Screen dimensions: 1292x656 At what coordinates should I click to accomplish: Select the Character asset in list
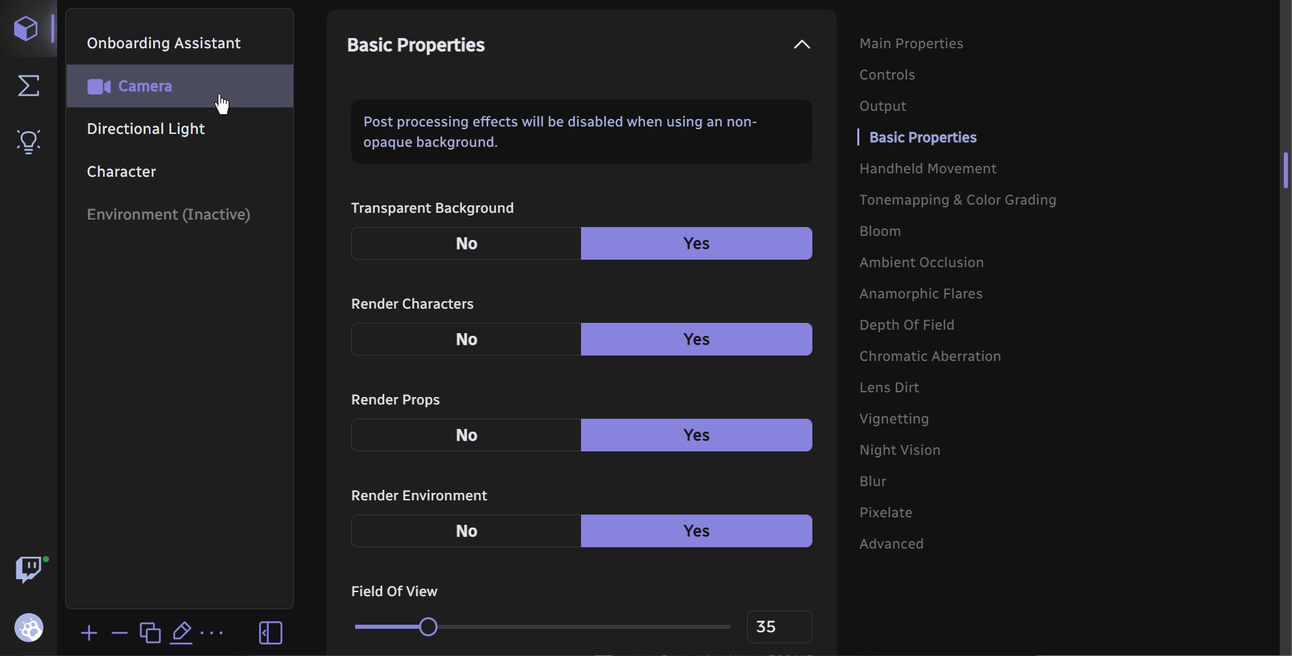coord(122,172)
